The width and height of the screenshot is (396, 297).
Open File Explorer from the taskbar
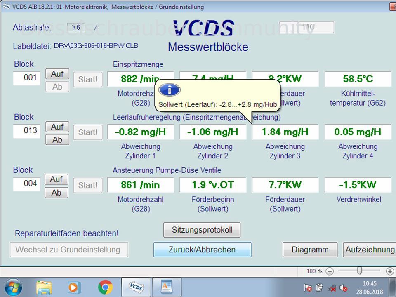[44, 288]
